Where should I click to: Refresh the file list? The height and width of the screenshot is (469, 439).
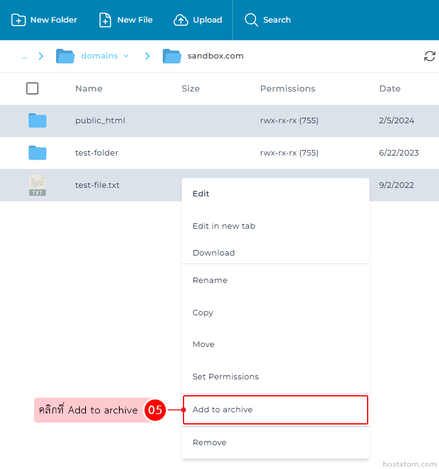pos(430,56)
